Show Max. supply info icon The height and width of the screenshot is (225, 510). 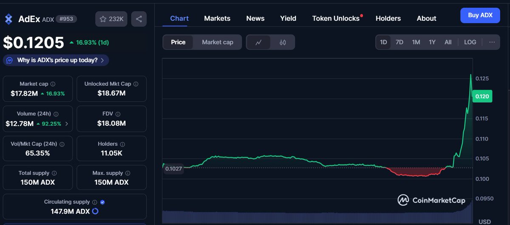[128, 173]
